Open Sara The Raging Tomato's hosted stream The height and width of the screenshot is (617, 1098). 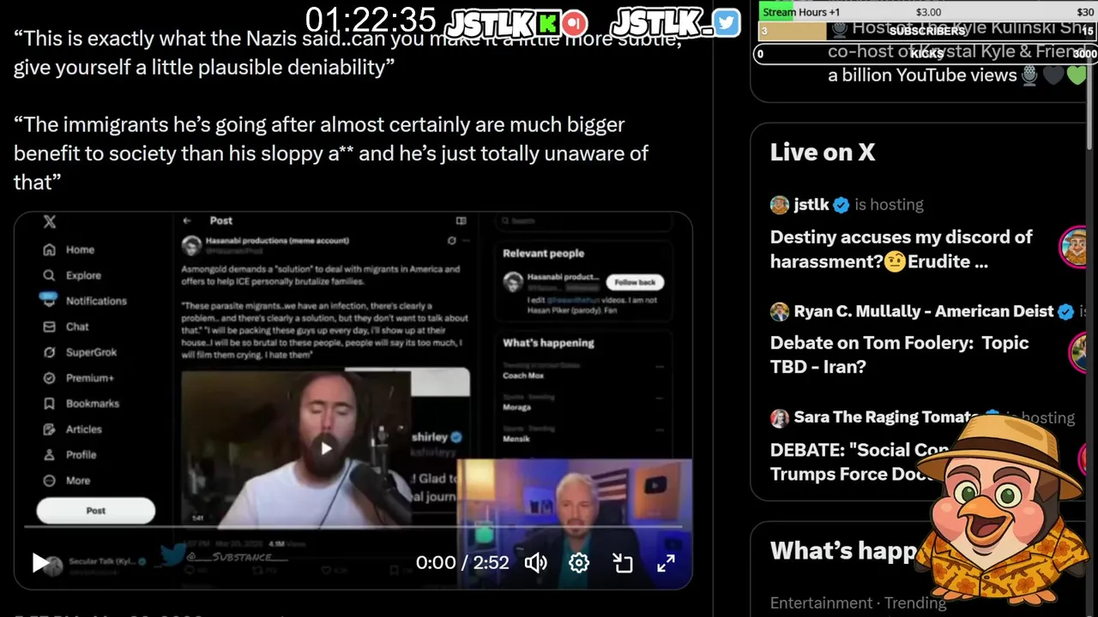(885, 417)
